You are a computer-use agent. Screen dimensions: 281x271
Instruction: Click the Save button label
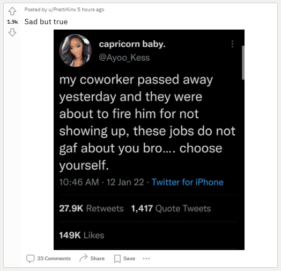click(129, 259)
